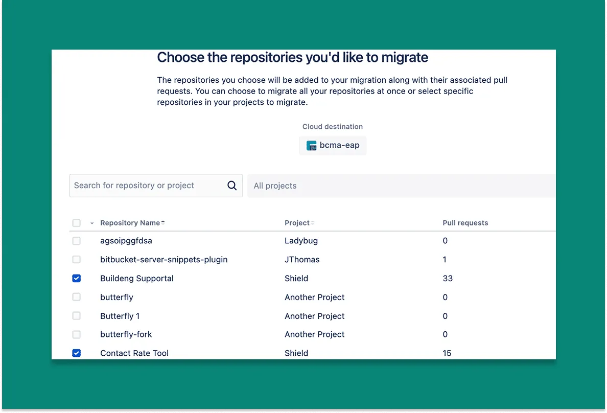Check the Butterfly 1 repository checkbox
The width and height of the screenshot is (607, 413).
click(77, 316)
